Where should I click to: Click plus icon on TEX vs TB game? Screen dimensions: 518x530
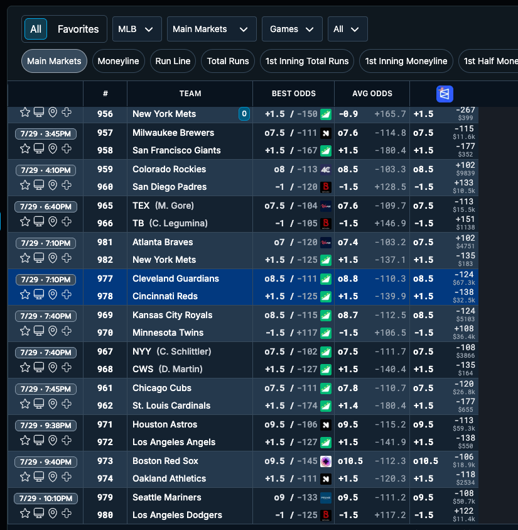(x=67, y=222)
